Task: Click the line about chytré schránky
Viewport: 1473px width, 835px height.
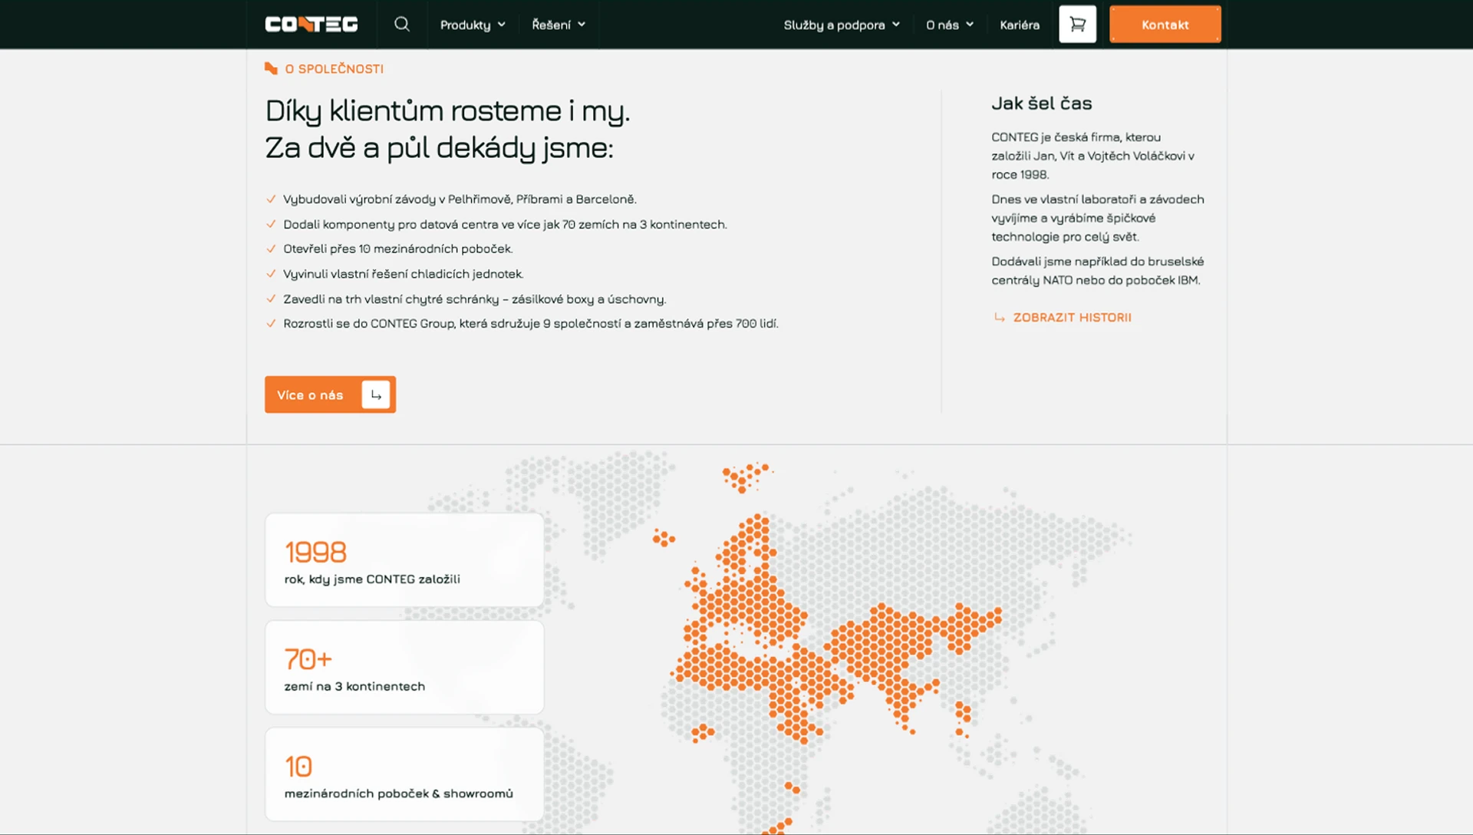Action: tap(474, 299)
